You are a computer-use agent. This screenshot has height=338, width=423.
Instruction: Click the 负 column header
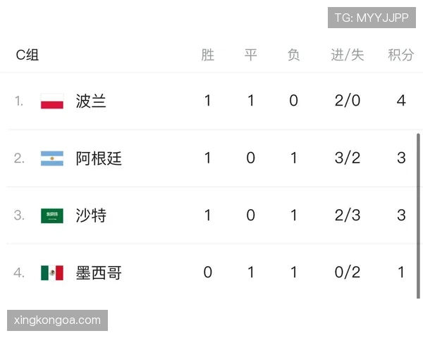click(293, 55)
